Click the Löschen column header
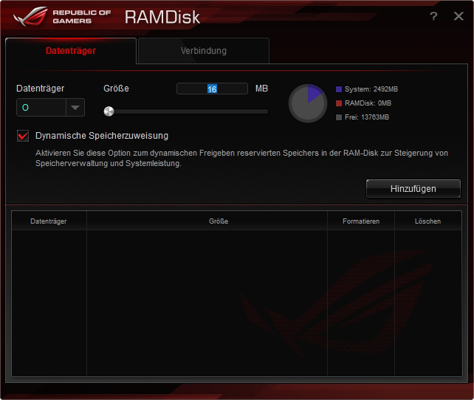 pos(427,221)
